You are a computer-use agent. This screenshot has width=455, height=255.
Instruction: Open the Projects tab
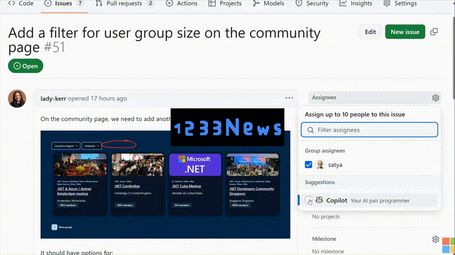(x=225, y=3)
